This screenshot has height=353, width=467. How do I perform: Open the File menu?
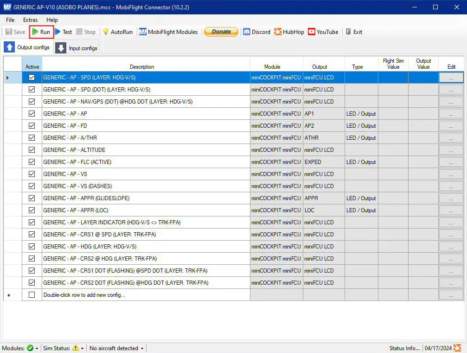coord(10,20)
